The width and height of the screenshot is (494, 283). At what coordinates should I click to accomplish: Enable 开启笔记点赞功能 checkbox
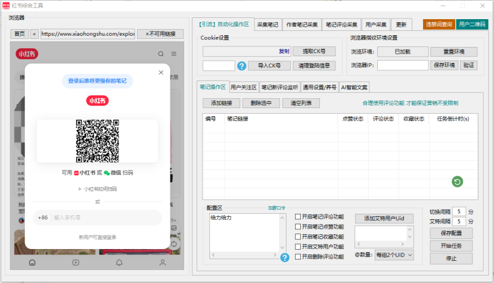tap(298, 227)
